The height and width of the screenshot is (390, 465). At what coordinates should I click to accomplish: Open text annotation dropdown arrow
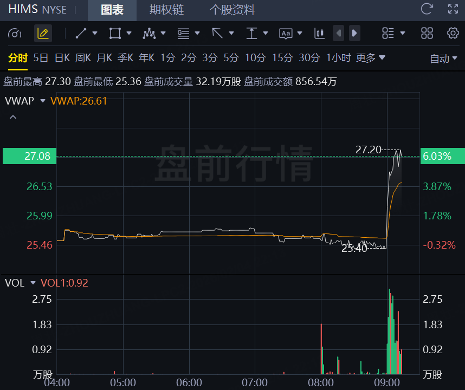pos(300,33)
